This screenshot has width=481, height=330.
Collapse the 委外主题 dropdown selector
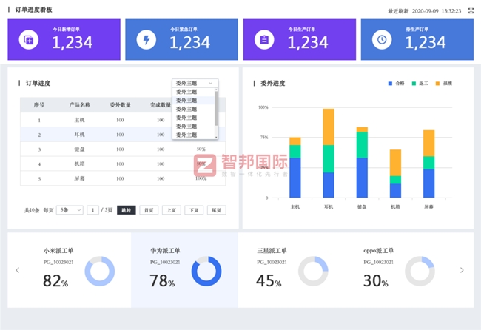(195, 83)
